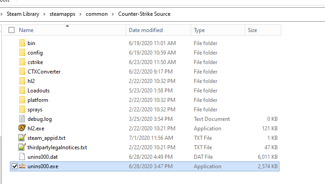This screenshot has height=184, width=325.
Task: Click the debug.log text document icon
Action: [x=22, y=119]
